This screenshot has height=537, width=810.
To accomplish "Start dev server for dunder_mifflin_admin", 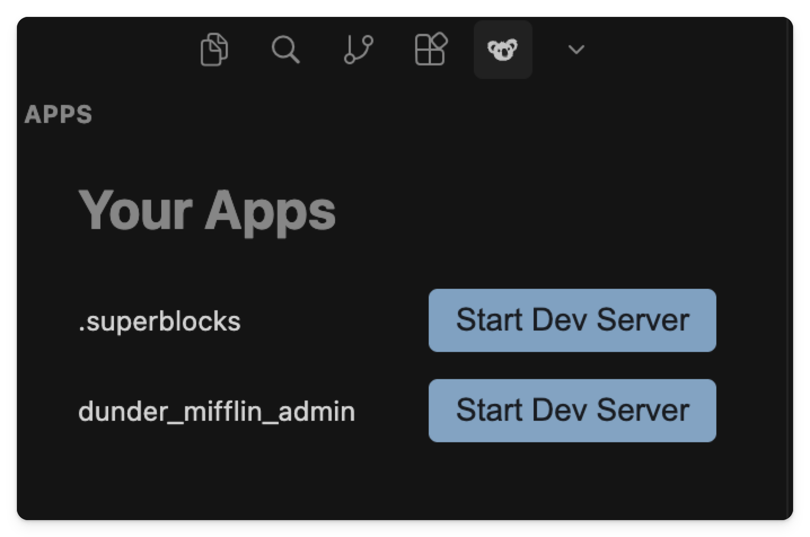I will point(572,410).
